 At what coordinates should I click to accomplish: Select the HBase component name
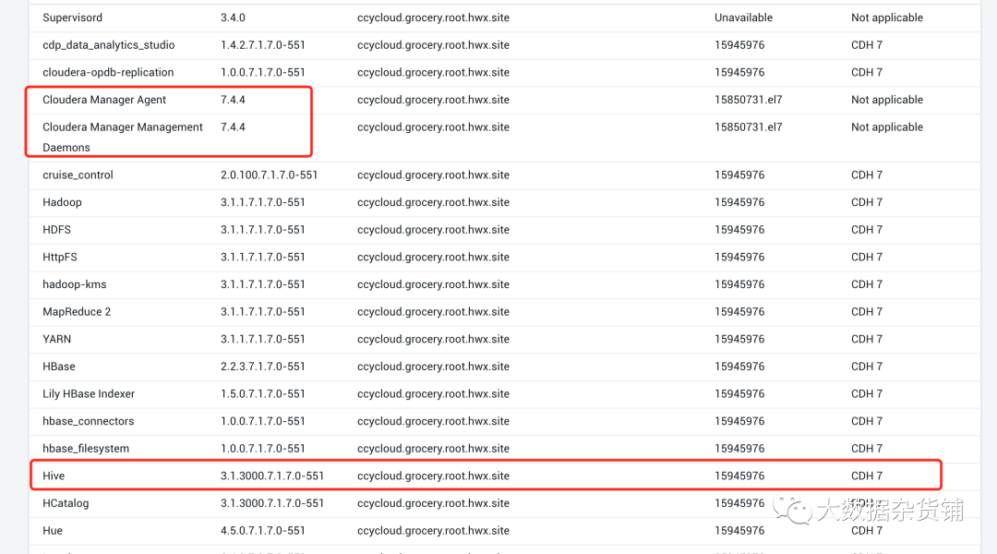pyautogui.click(x=59, y=367)
